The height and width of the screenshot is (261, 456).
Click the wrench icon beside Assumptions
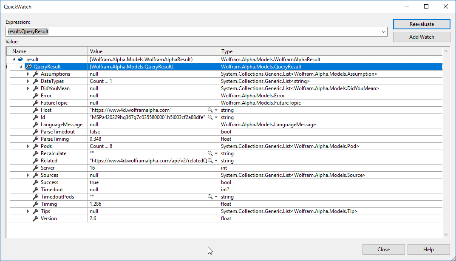(x=35, y=74)
